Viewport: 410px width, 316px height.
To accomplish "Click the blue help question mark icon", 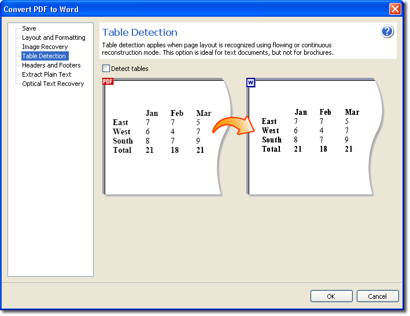I will click(x=387, y=32).
